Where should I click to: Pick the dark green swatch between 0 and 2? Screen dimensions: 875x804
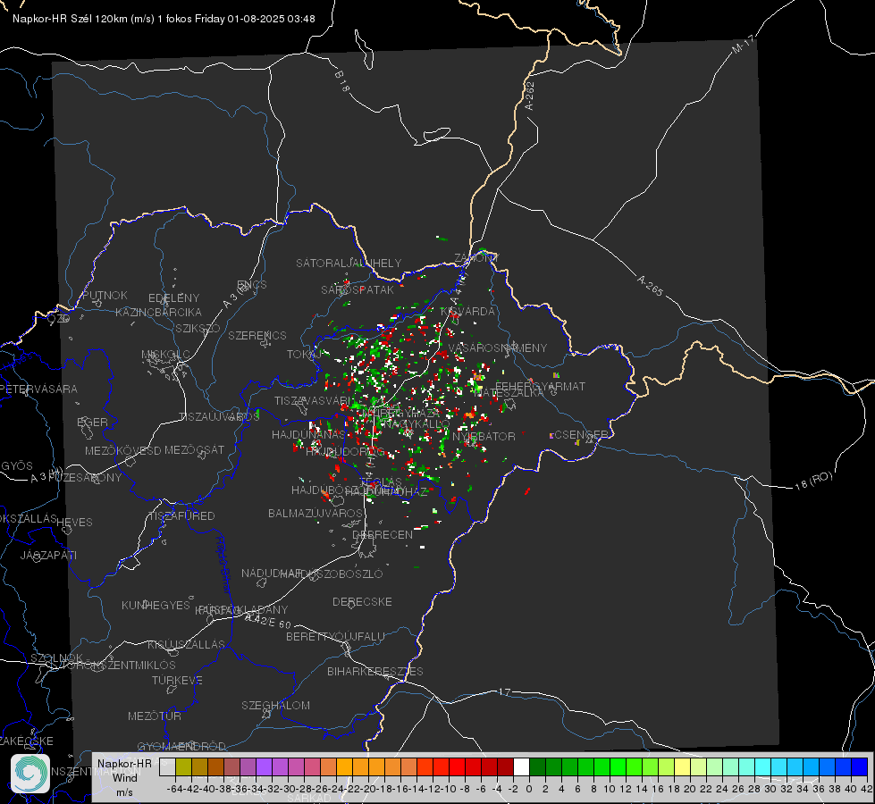point(537,766)
